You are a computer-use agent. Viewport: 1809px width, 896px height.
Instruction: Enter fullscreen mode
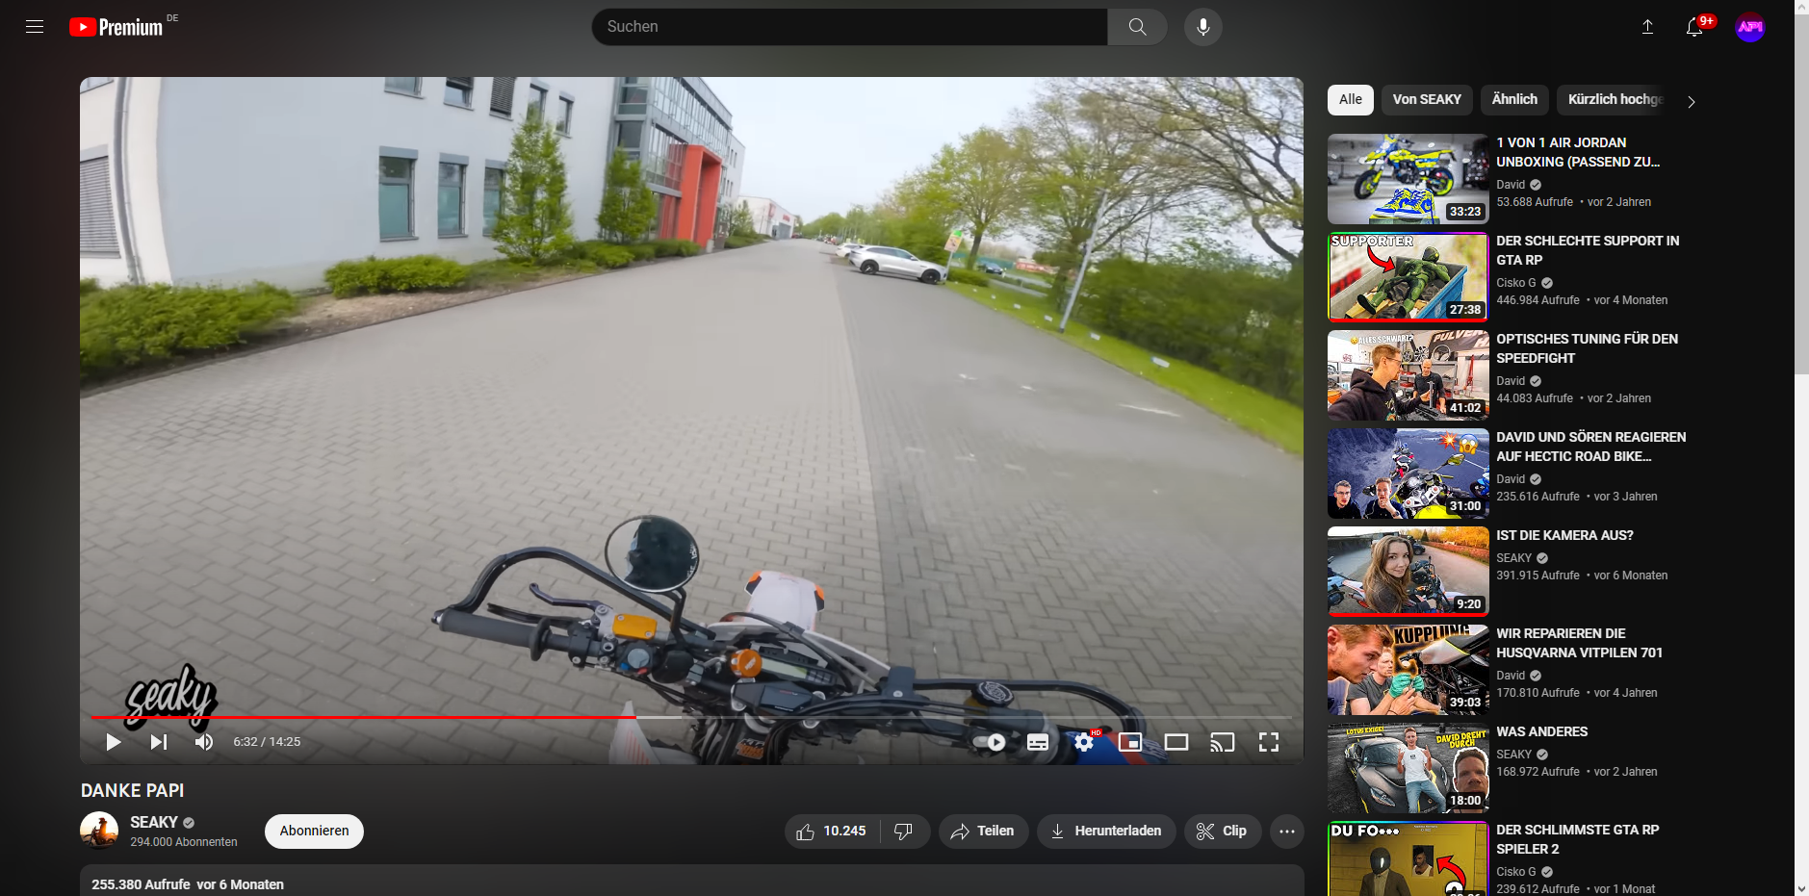(x=1268, y=742)
